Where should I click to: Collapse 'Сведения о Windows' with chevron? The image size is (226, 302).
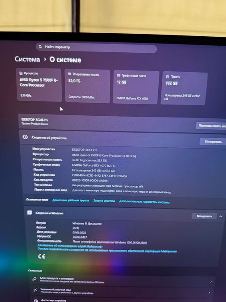pos(221,216)
